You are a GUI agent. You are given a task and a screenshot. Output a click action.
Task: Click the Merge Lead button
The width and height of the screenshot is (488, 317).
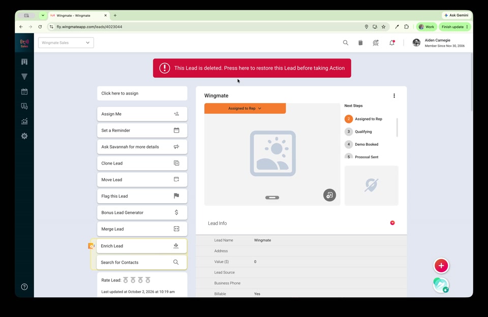142,229
